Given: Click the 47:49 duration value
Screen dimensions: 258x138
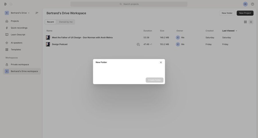Looking at the screenshot, I should click(x=146, y=44).
